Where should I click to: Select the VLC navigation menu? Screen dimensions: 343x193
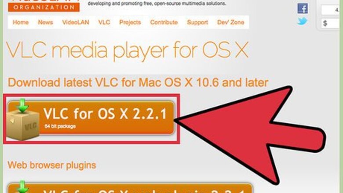[104, 22]
